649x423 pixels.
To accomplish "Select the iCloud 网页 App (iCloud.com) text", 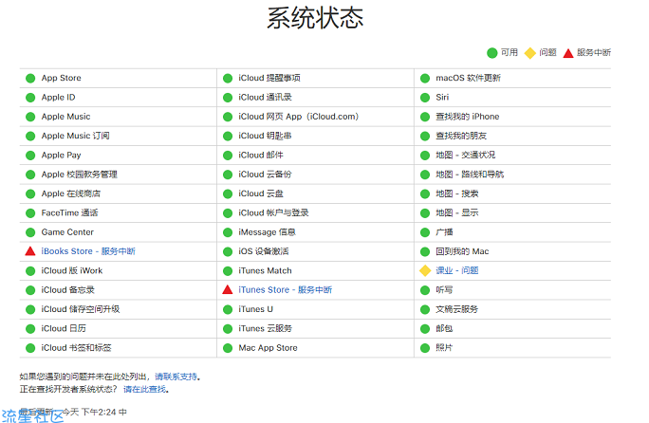I will coord(299,117).
